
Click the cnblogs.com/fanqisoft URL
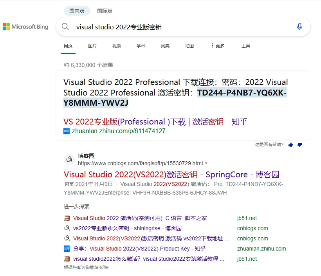[x=140, y=163]
